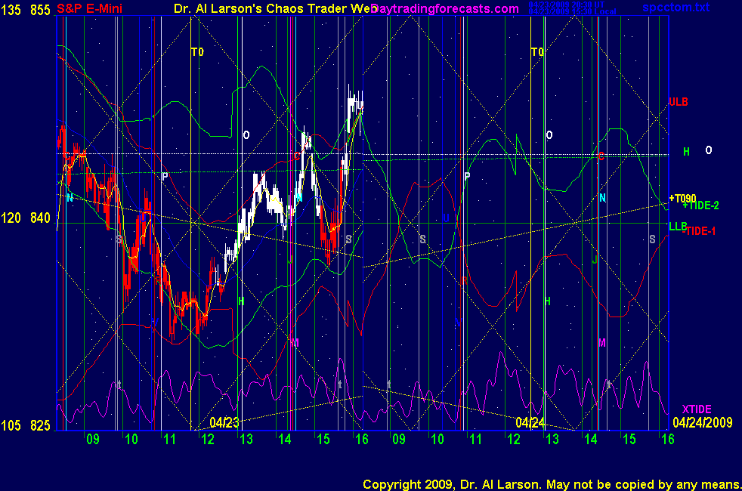The height and width of the screenshot is (491, 742).
Task: Select the red ULB band label
Action: point(678,102)
